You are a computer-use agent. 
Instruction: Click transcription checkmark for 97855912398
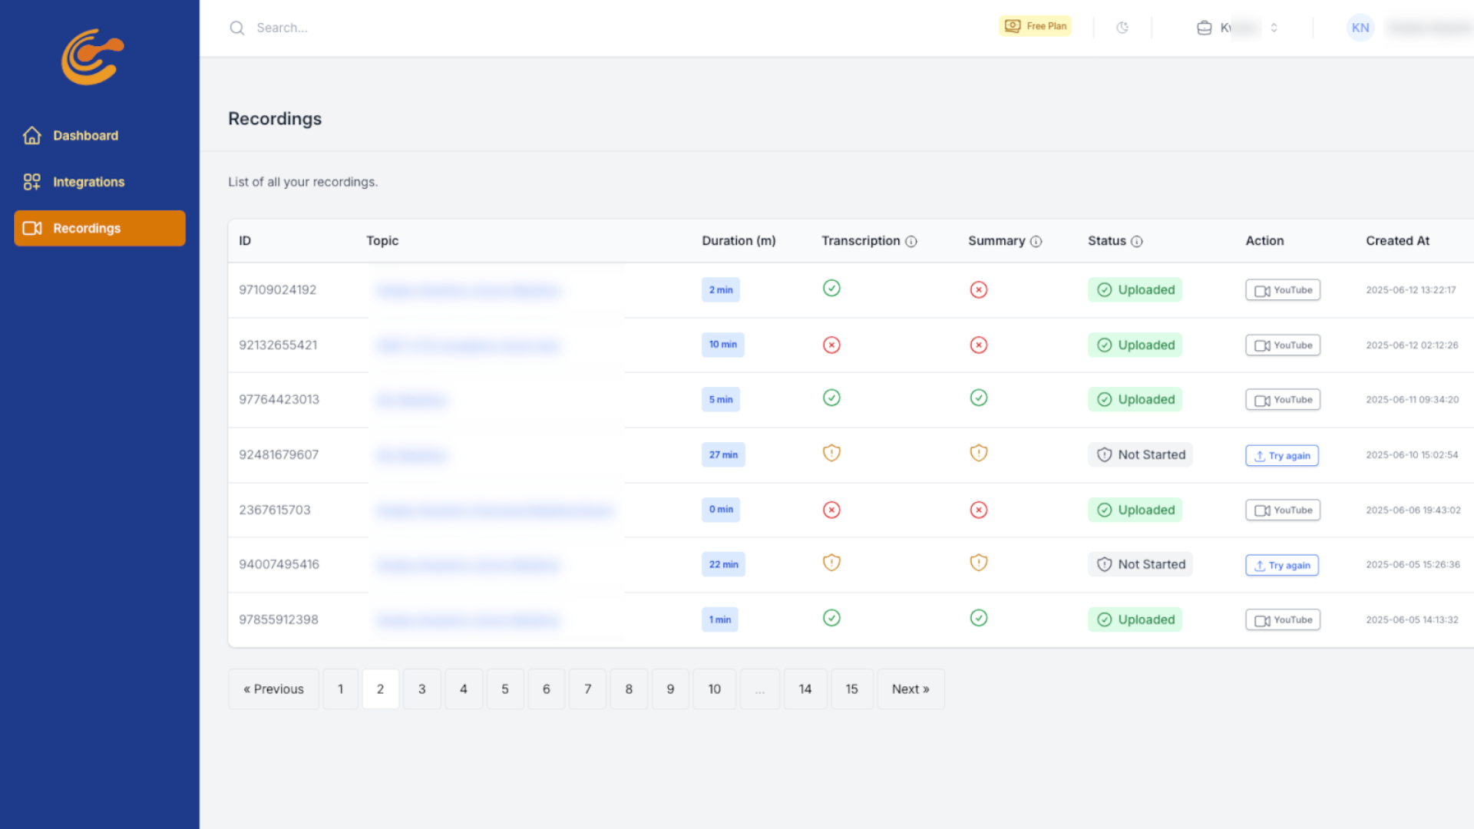831,618
